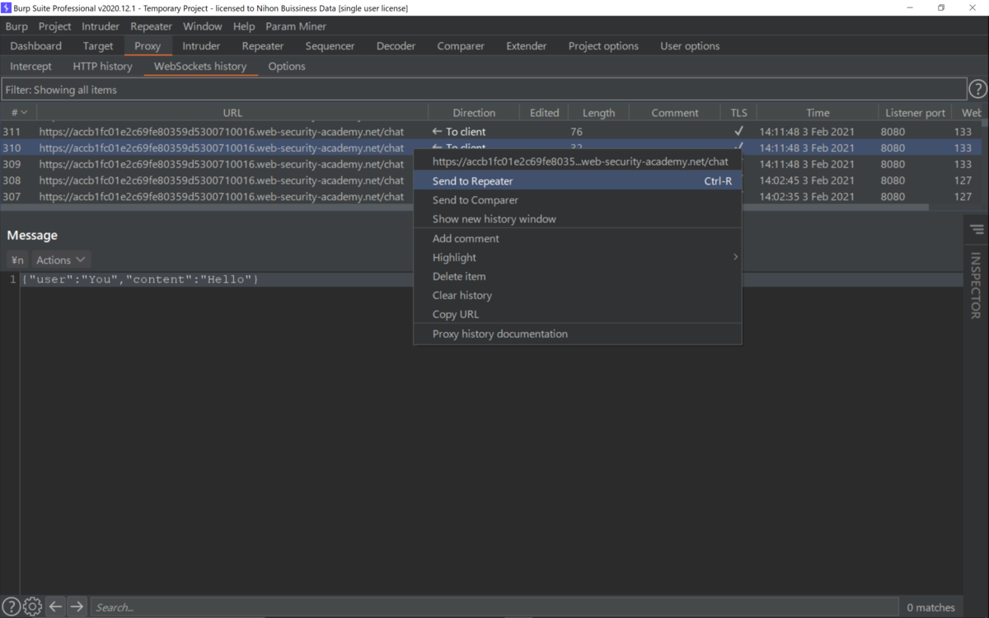This screenshot has width=989, height=618.
Task: Go to next search match arrow
Action: pyautogui.click(x=77, y=606)
